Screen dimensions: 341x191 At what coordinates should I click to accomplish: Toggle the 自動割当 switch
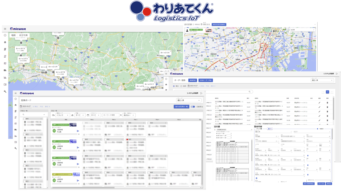tap(193, 107)
